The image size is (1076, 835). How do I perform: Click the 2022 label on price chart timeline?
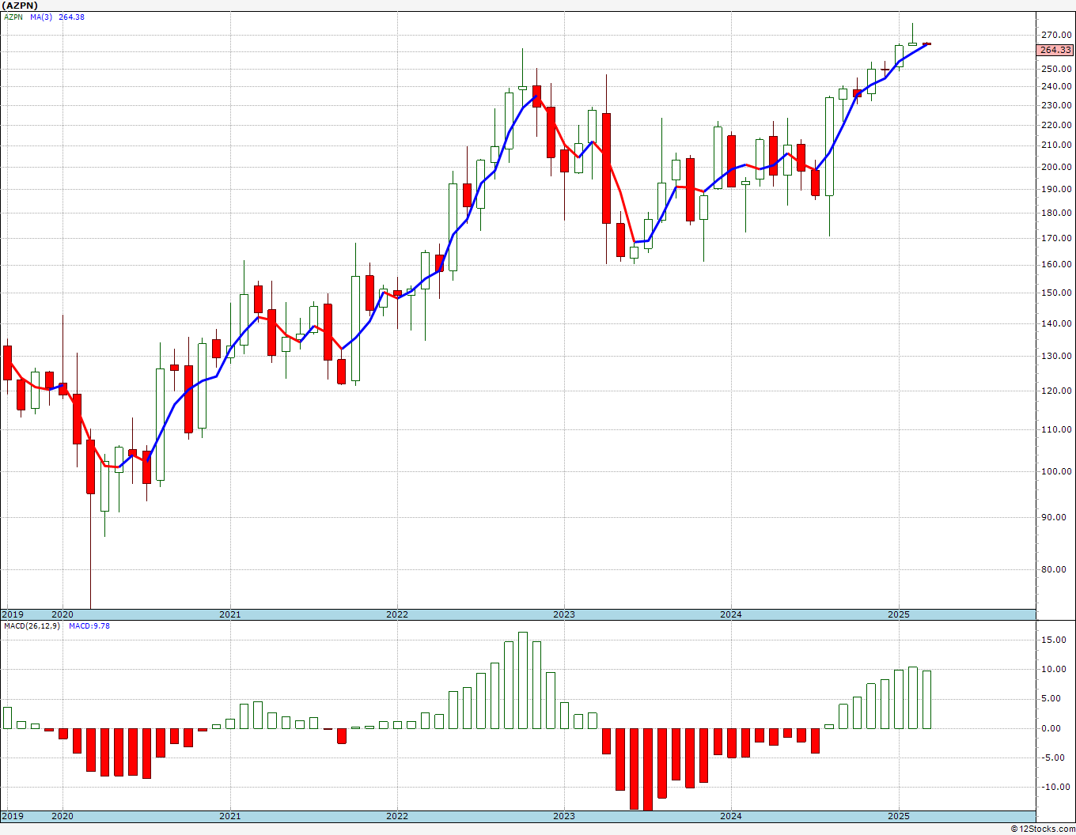coord(396,614)
